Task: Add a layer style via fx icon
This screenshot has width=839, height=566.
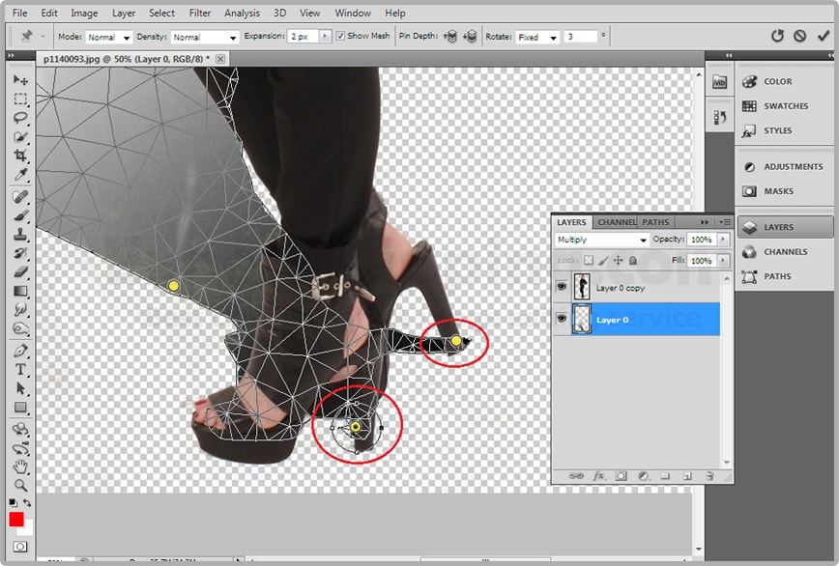Action: 598,476
